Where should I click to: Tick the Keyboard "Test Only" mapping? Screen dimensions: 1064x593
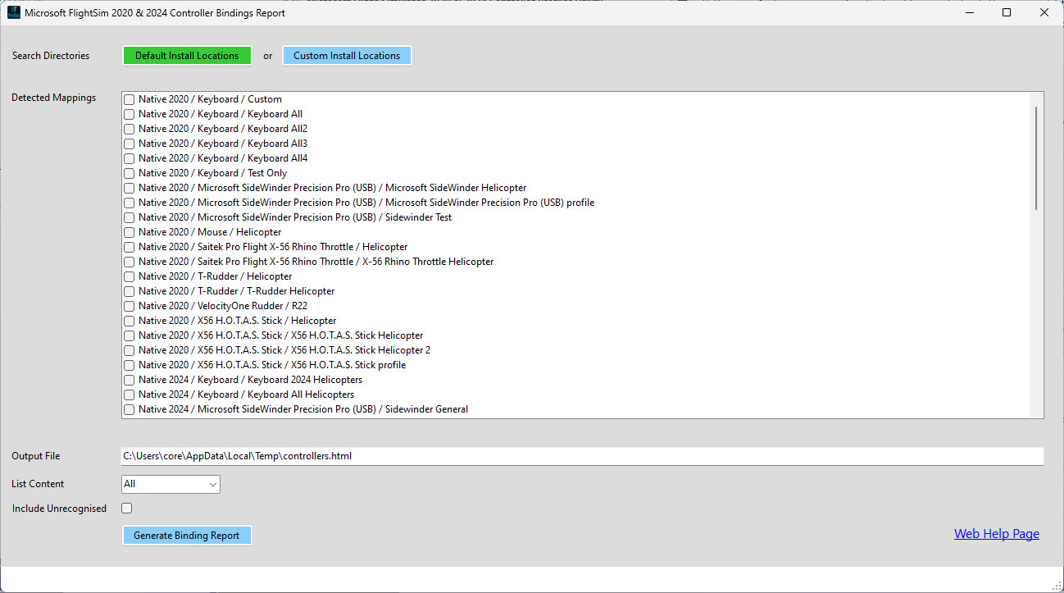[x=130, y=173]
